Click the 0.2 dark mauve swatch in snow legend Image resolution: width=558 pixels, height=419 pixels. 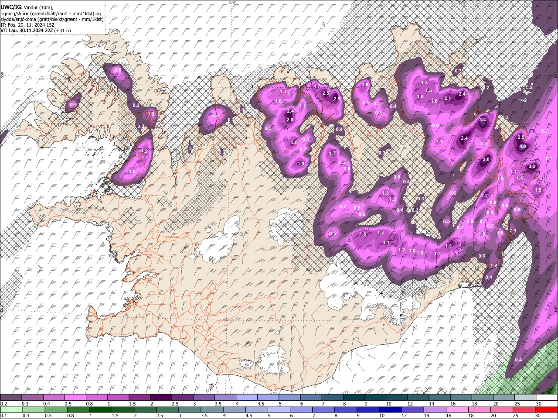pyautogui.click(x=10, y=398)
